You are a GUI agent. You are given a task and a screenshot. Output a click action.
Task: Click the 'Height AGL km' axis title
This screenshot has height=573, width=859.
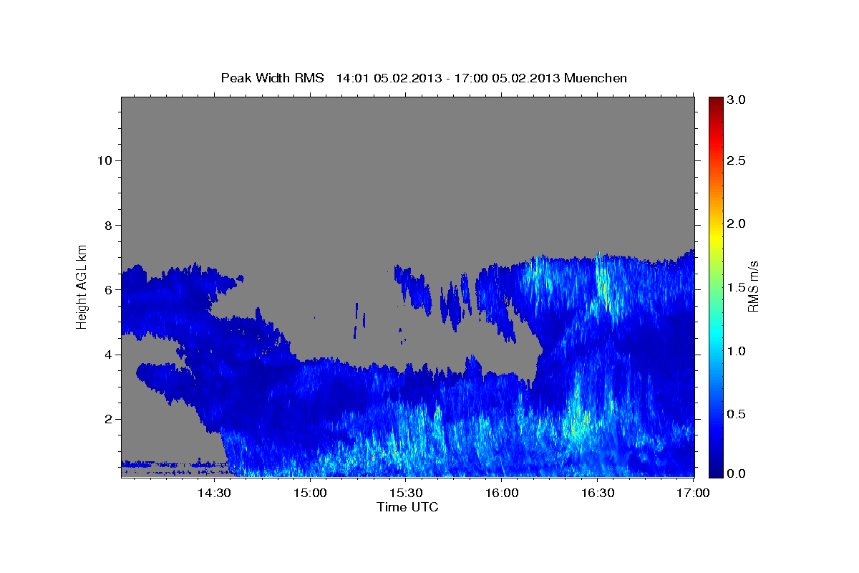[x=82, y=286]
